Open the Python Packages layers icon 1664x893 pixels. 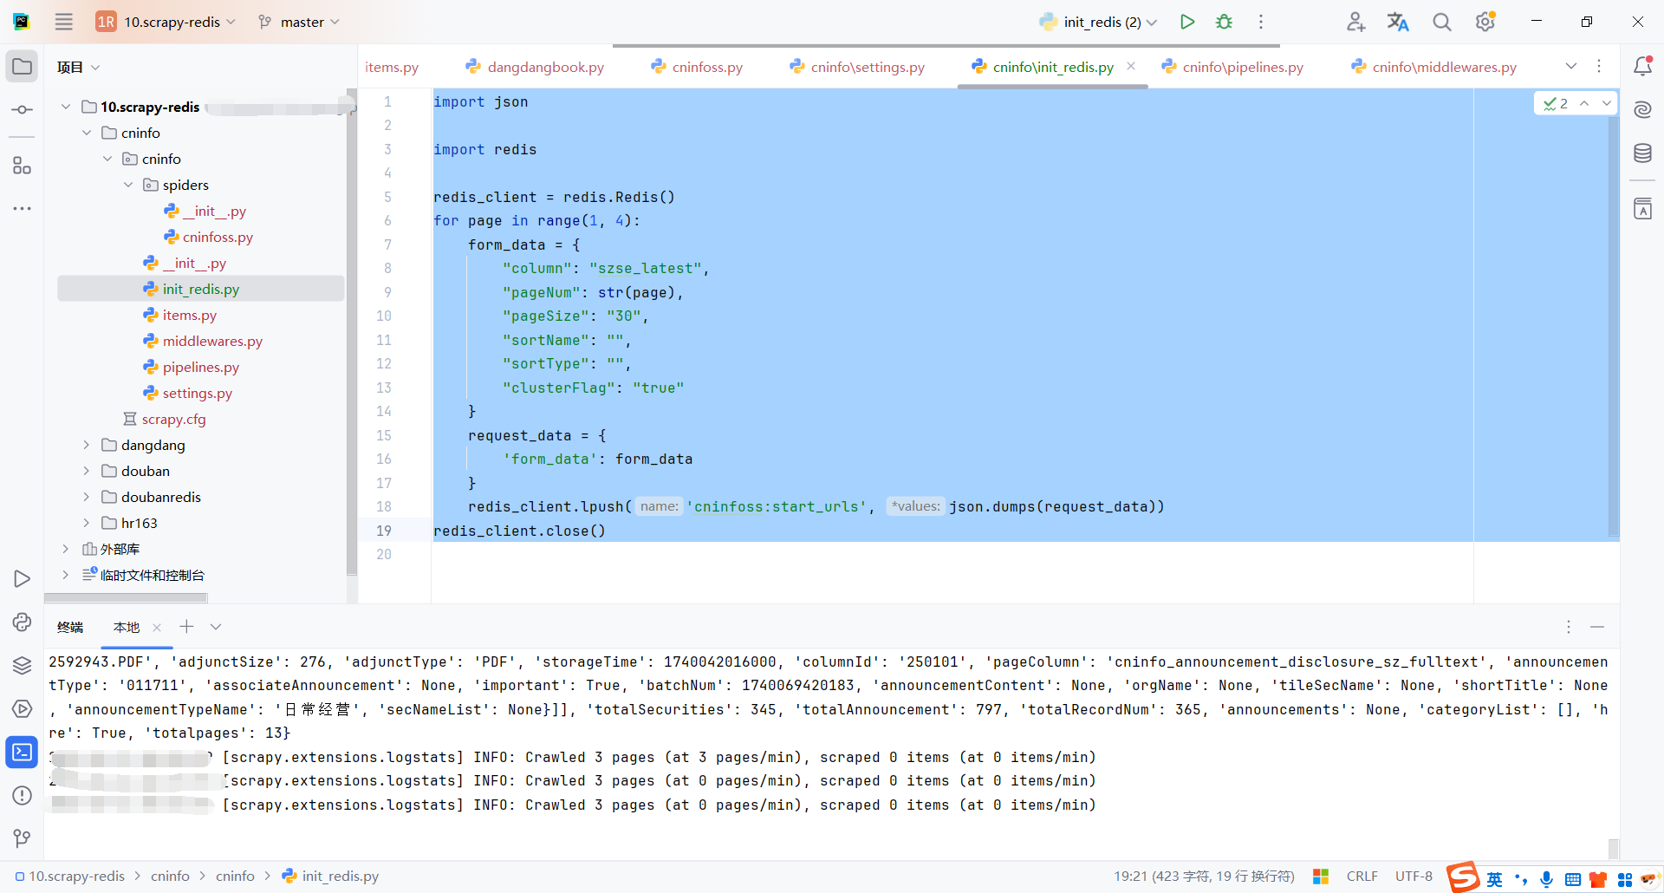[x=23, y=665]
